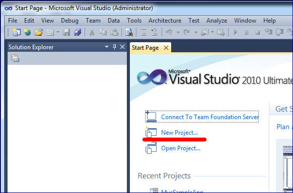Expand the Redo history dropdown arrow
Viewport: 293px width, 193px height.
[x=196, y=33]
